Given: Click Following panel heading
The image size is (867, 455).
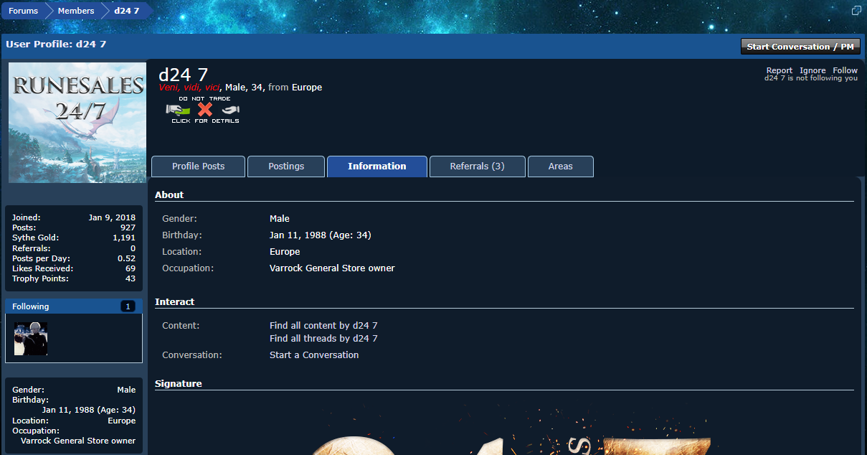Looking at the screenshot, I should click(x=31, y=306).
